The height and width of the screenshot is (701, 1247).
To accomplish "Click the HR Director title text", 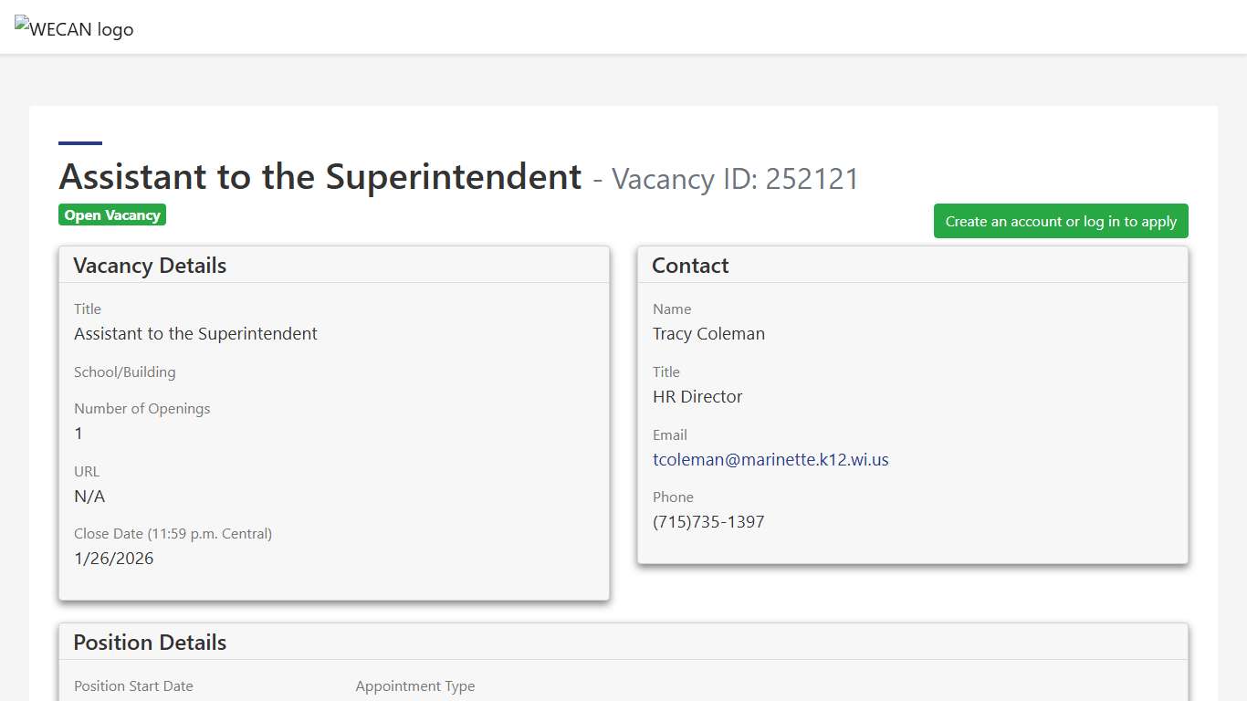I will (697, 397).
